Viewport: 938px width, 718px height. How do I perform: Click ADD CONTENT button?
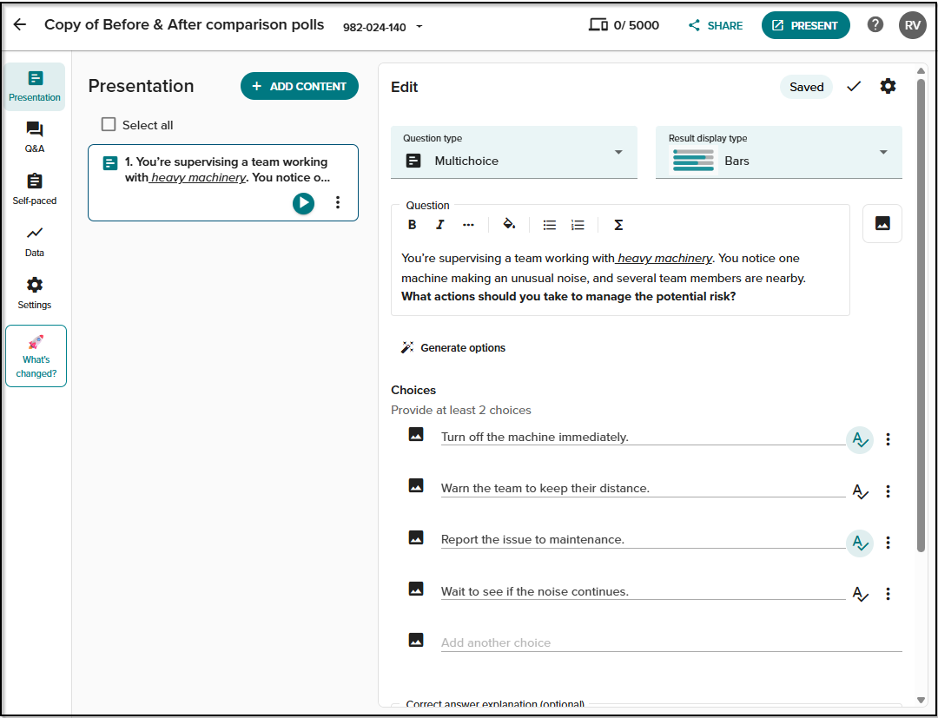pos(300,86)
